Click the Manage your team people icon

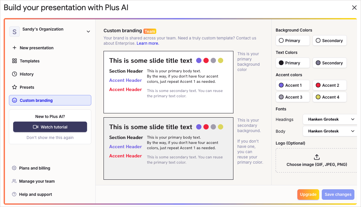point(14,181)
